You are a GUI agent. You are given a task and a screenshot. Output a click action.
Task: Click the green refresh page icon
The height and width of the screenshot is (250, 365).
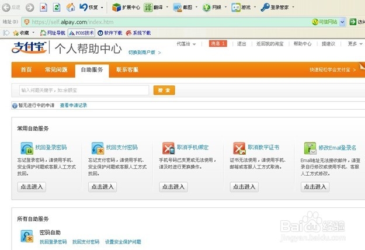(x=57, y=8)
